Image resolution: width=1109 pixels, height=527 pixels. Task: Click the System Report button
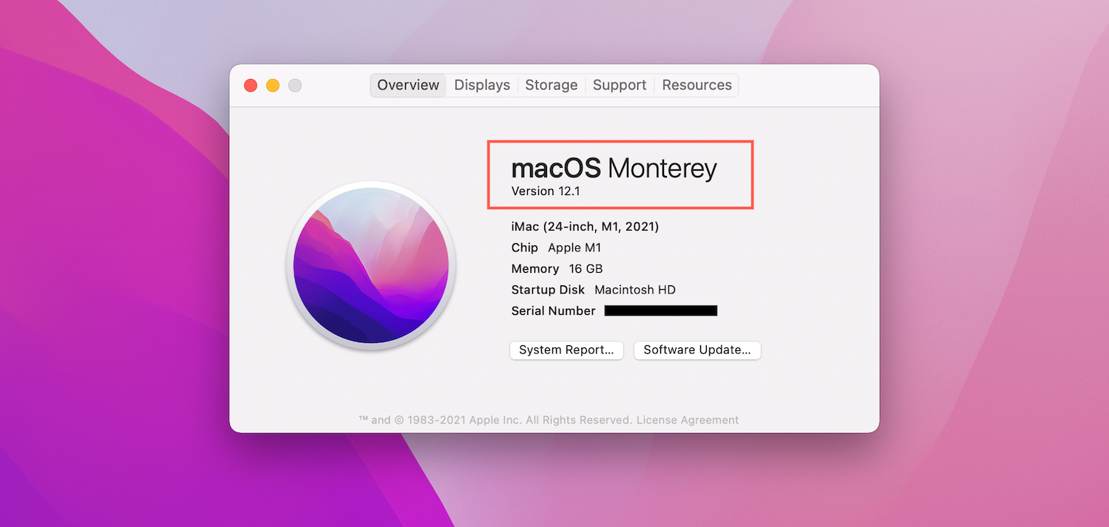(x=566, y=350)
